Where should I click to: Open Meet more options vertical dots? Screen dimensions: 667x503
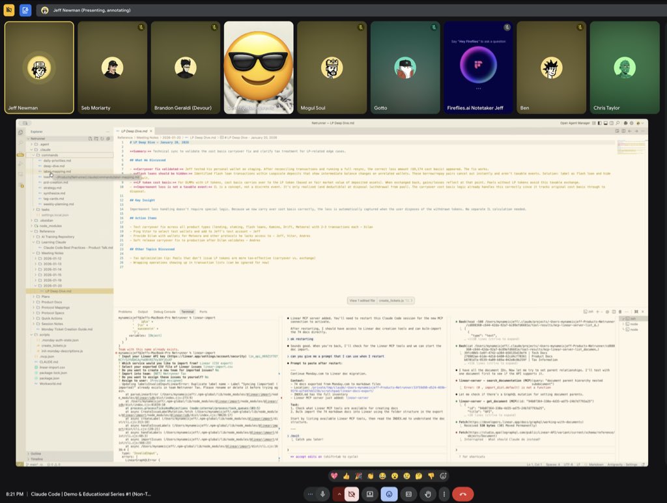click(444, 494)
